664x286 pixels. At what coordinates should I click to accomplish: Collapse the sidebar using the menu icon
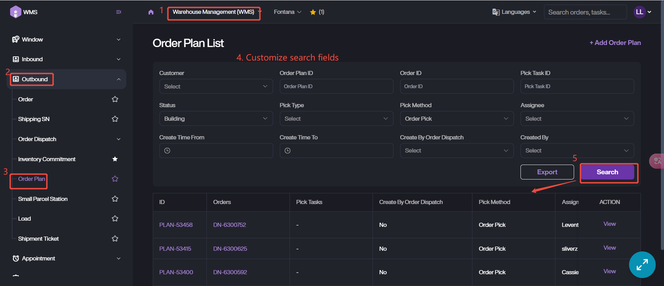[119, 12]
